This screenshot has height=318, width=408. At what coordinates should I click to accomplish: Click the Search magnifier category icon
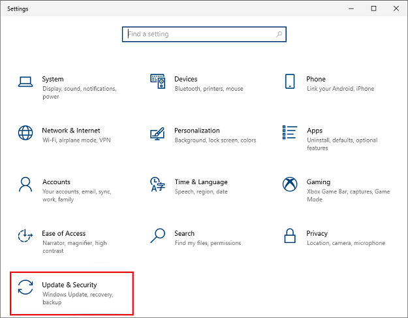157,236
